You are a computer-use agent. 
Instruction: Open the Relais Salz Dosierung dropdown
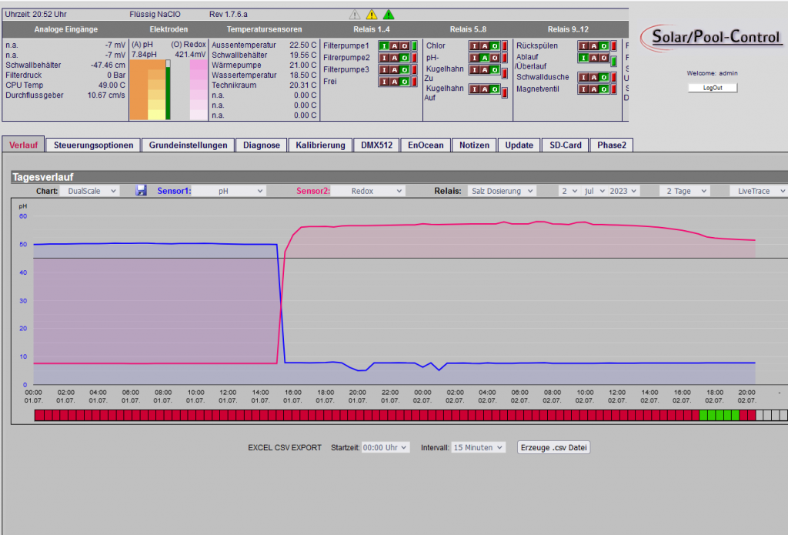(x=502, y=191)
